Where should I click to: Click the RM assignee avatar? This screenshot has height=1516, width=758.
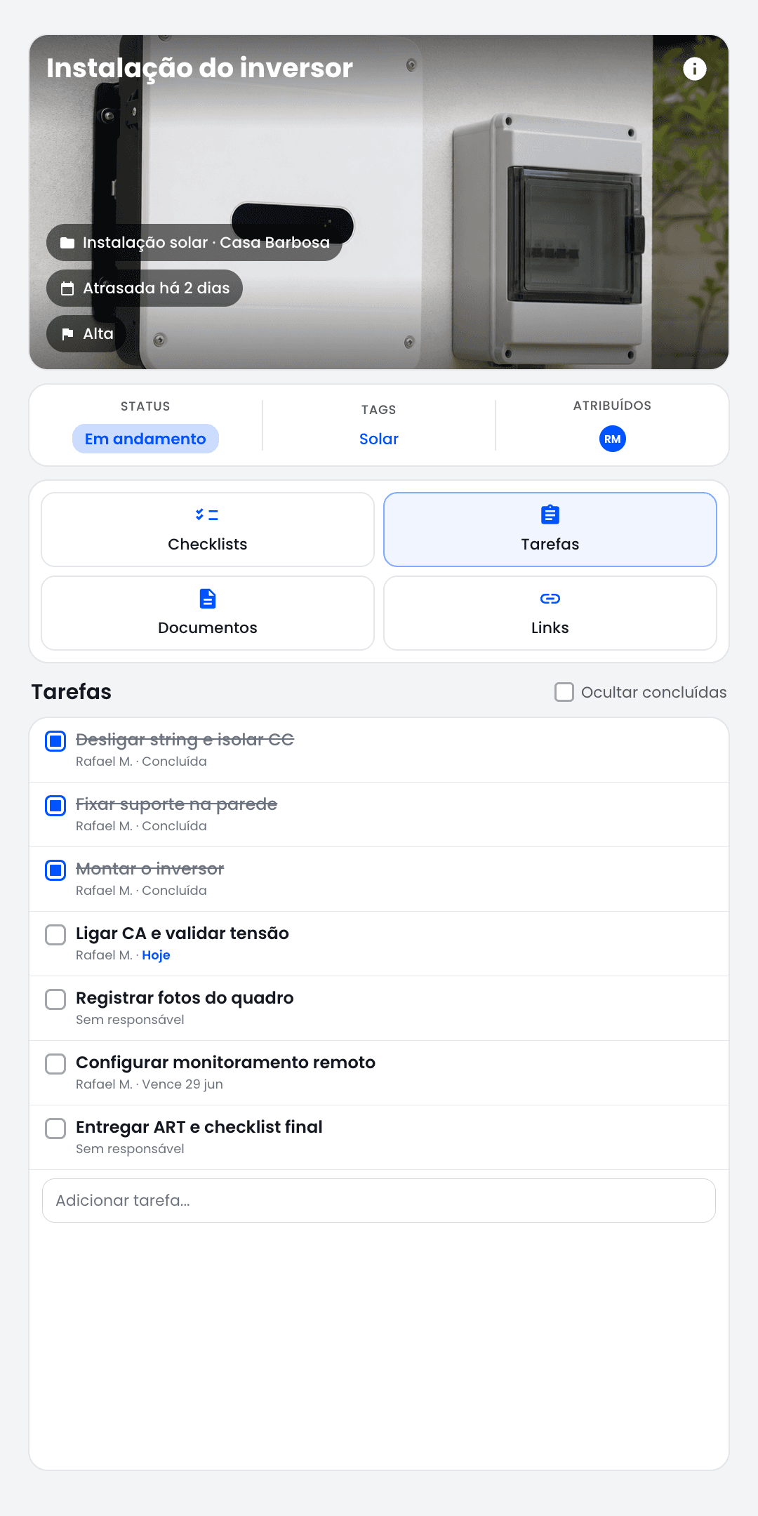[612, 439]
